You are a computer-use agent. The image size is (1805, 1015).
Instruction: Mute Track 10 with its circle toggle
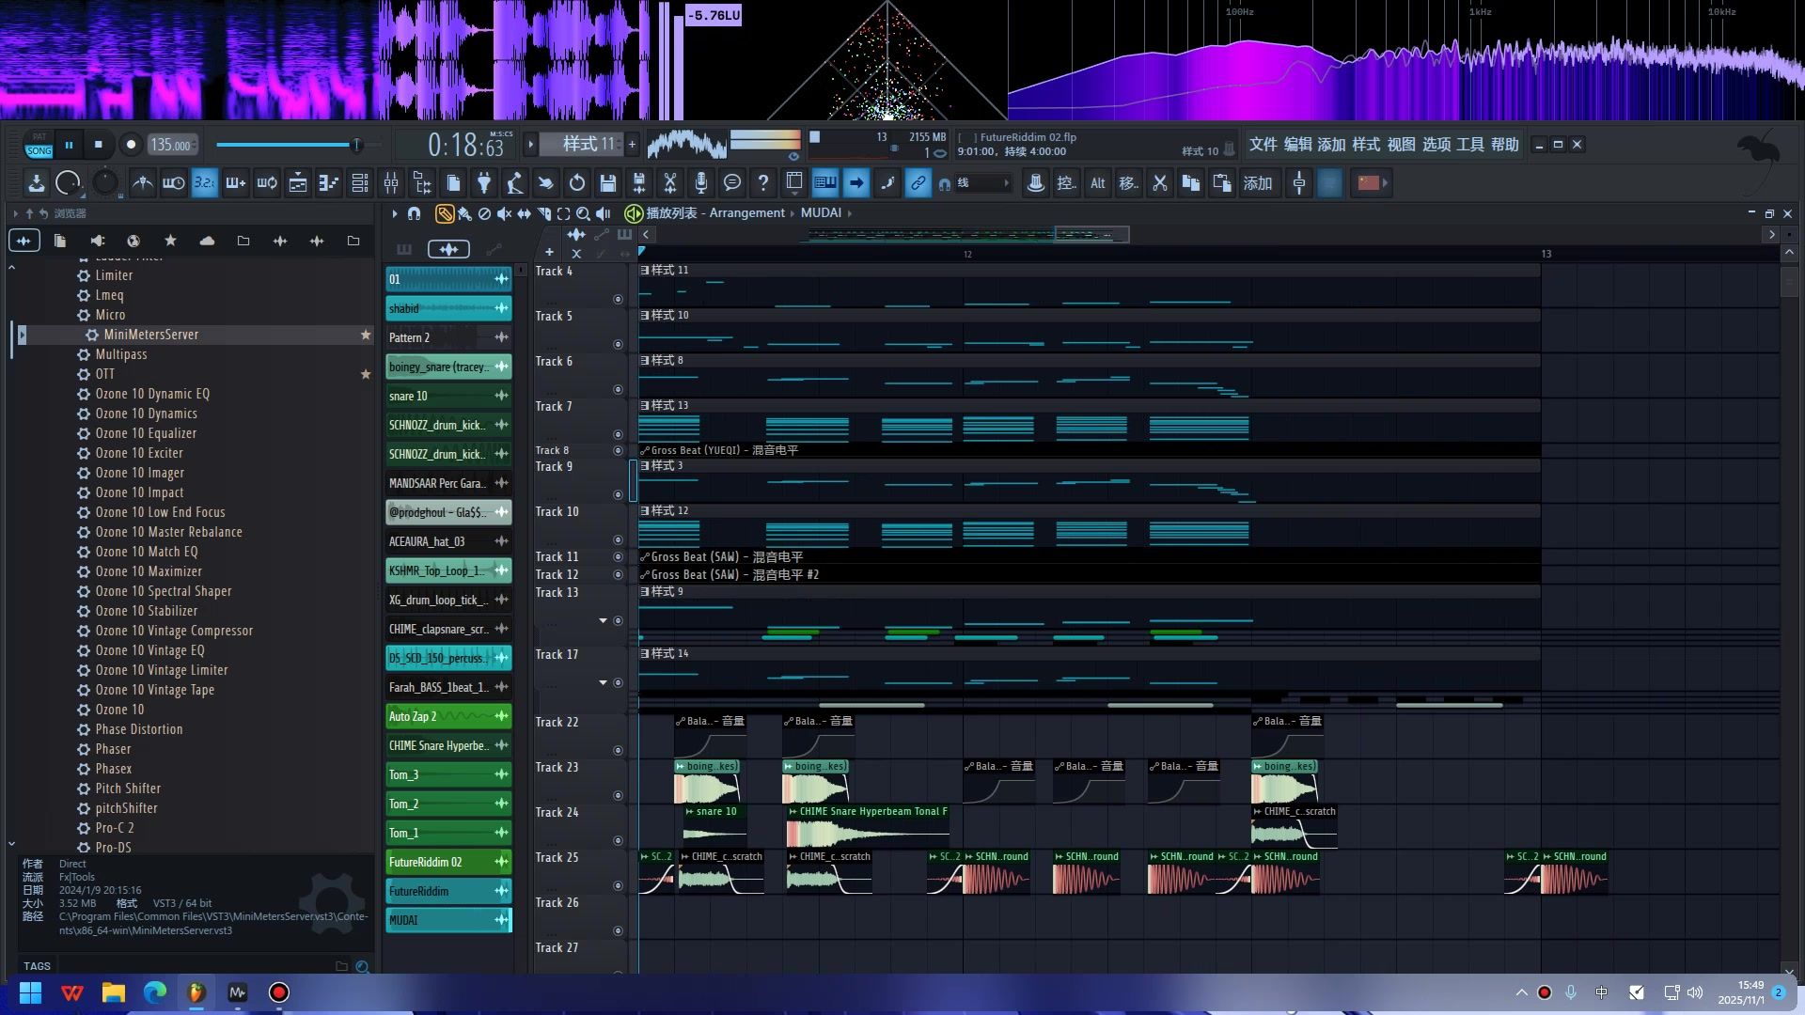point(618,540)
